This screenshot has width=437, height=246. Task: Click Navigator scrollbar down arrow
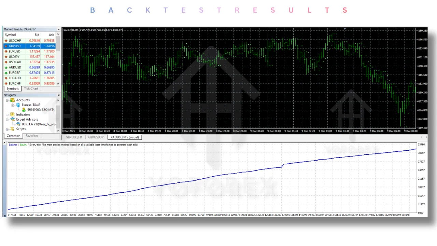(58, 131)
